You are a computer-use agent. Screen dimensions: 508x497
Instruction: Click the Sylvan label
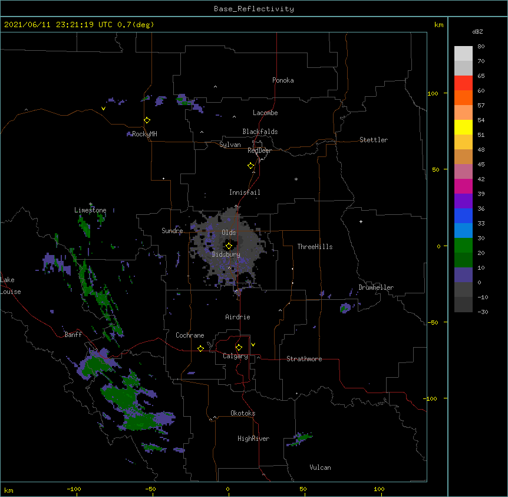tap(230, 145)
